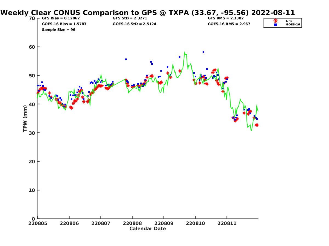329x246 pixels.
Task: Click the GOES-16 StD = 2.5124 value
Action: 134,24
